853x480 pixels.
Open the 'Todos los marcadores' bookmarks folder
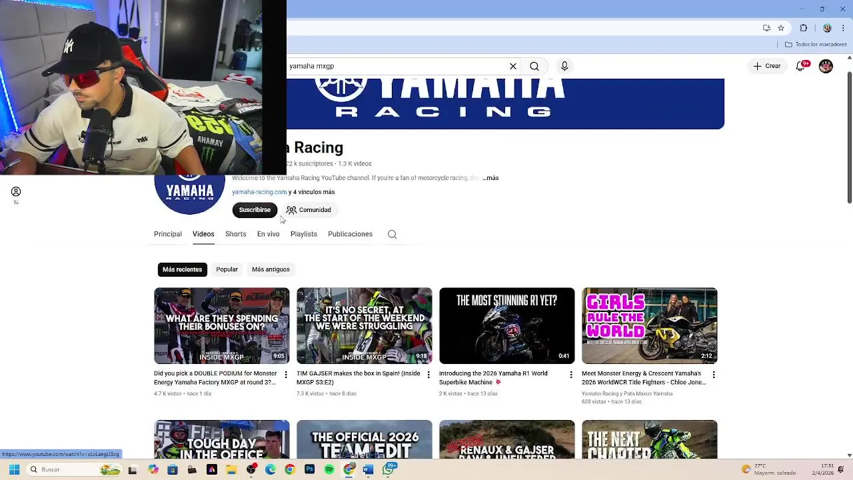pyautogui.click(x=816, y=45)
